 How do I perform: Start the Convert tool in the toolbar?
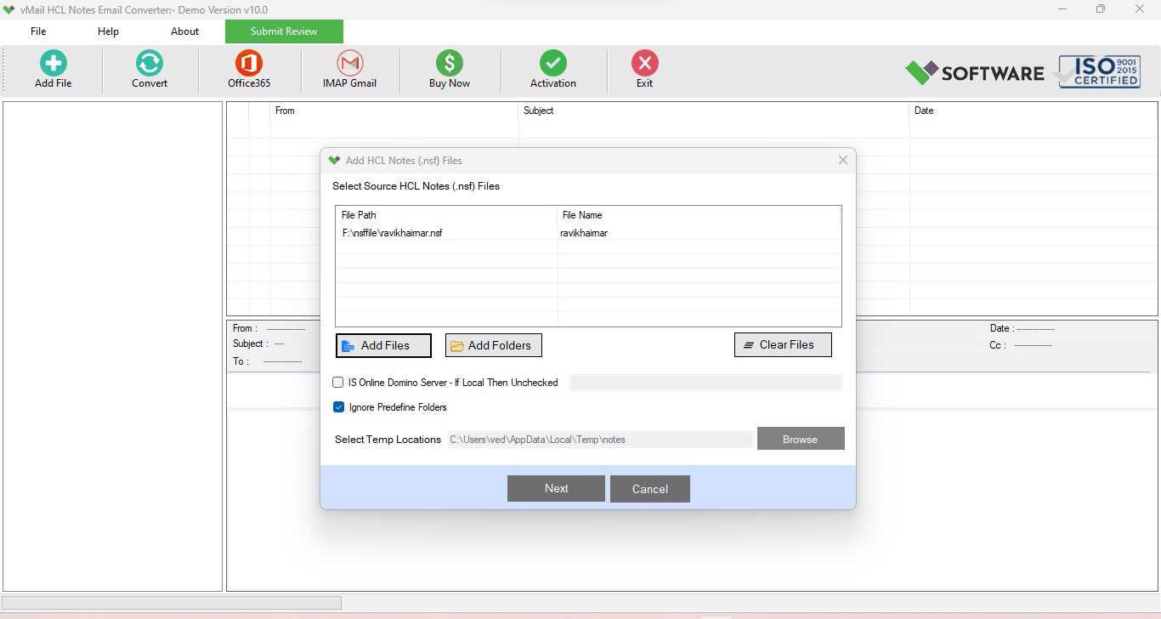tap(150, 64)
